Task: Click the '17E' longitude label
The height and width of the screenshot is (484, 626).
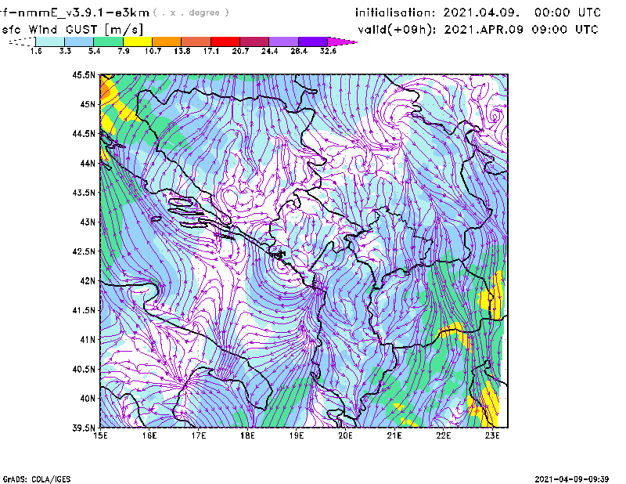Action: [x=199, y=435]
